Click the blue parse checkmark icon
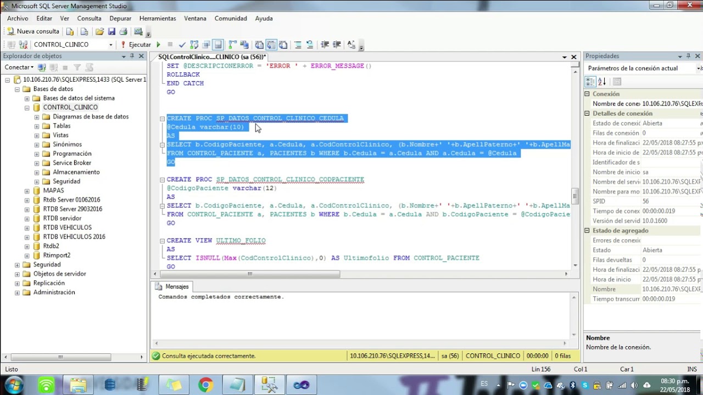The width and height of the screenshot is (703, 395). (182, 44)
